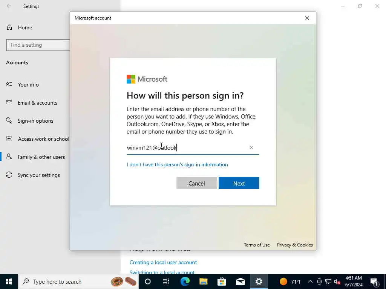386x289 pixels.
Task: Open the Terms of Use link
Action: pos(257,245)
